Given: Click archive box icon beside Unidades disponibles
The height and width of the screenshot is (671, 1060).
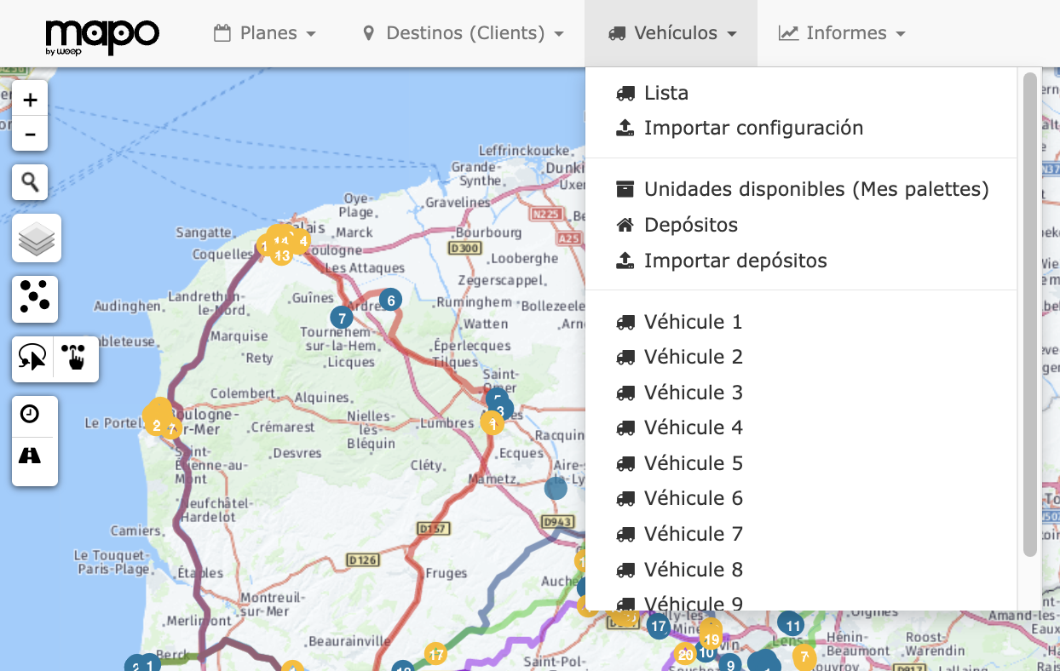Looking at the screenshot, I should click(x=625, y=189).
